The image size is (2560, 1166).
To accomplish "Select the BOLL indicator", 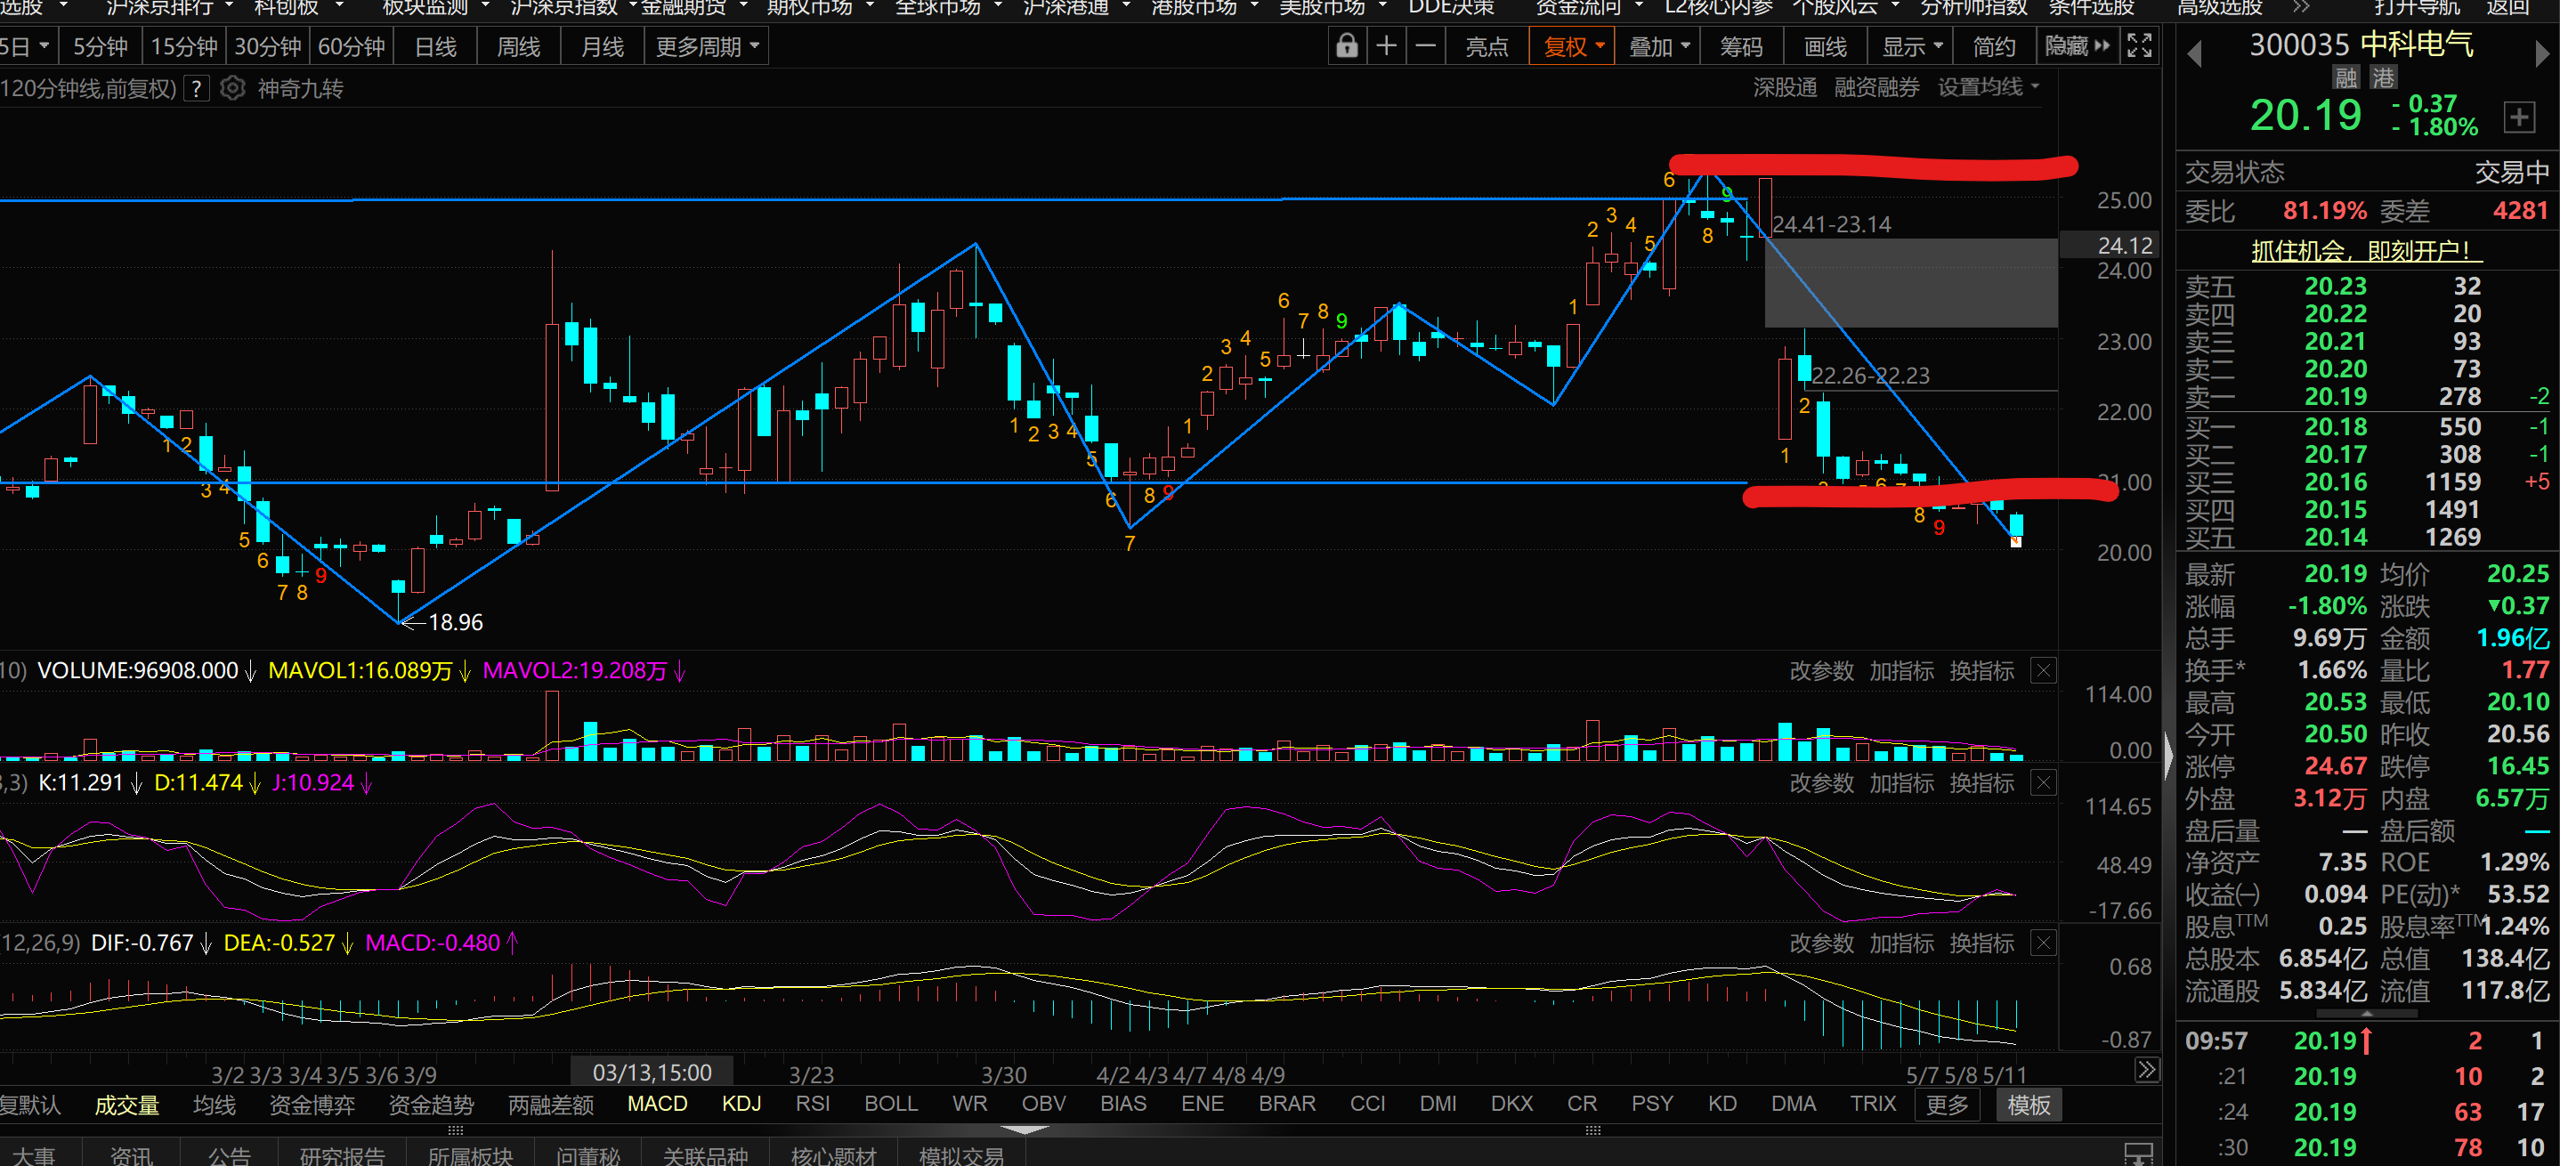I will coord(890,1105).
